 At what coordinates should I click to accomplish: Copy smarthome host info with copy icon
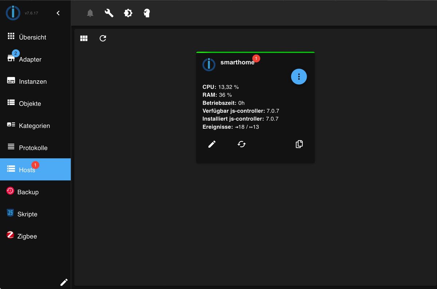(x=299, y=144)
